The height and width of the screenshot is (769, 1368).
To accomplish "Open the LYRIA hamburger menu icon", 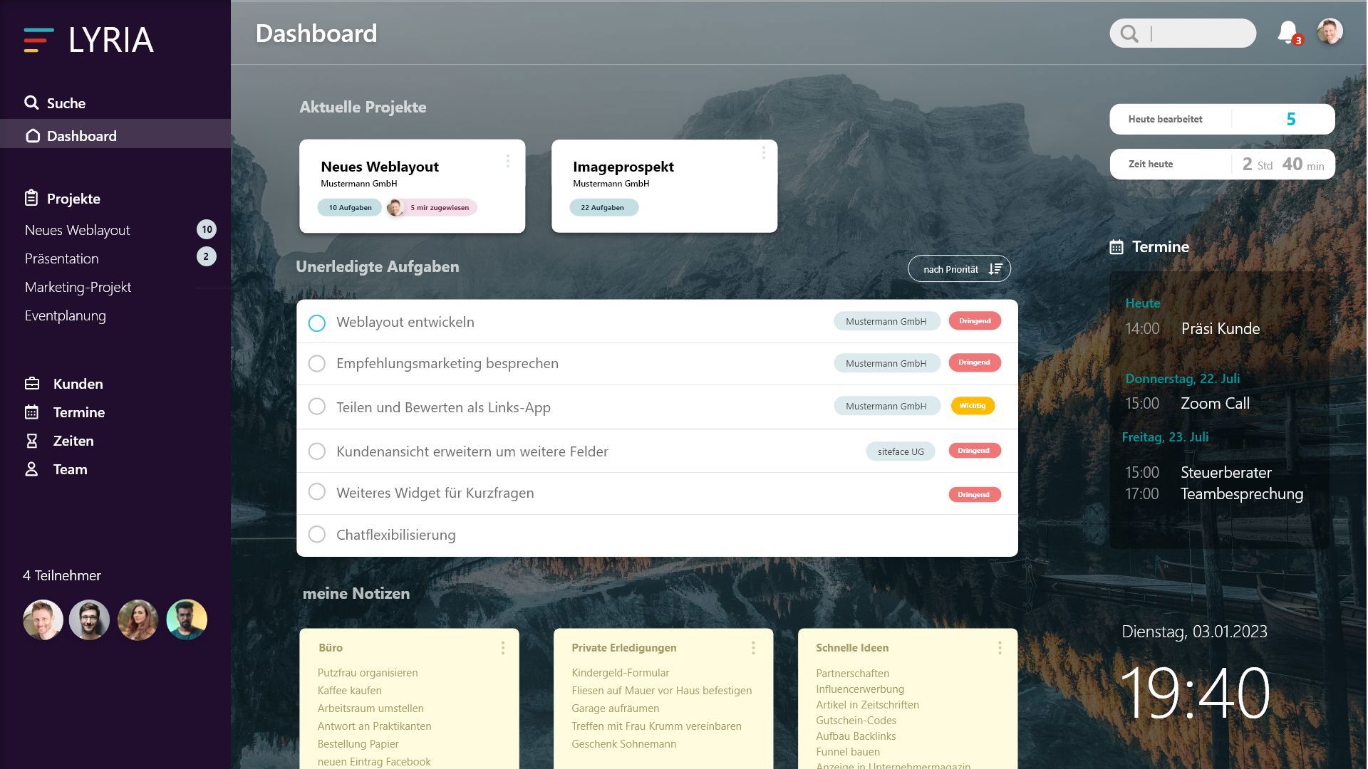I will [38, 40].
